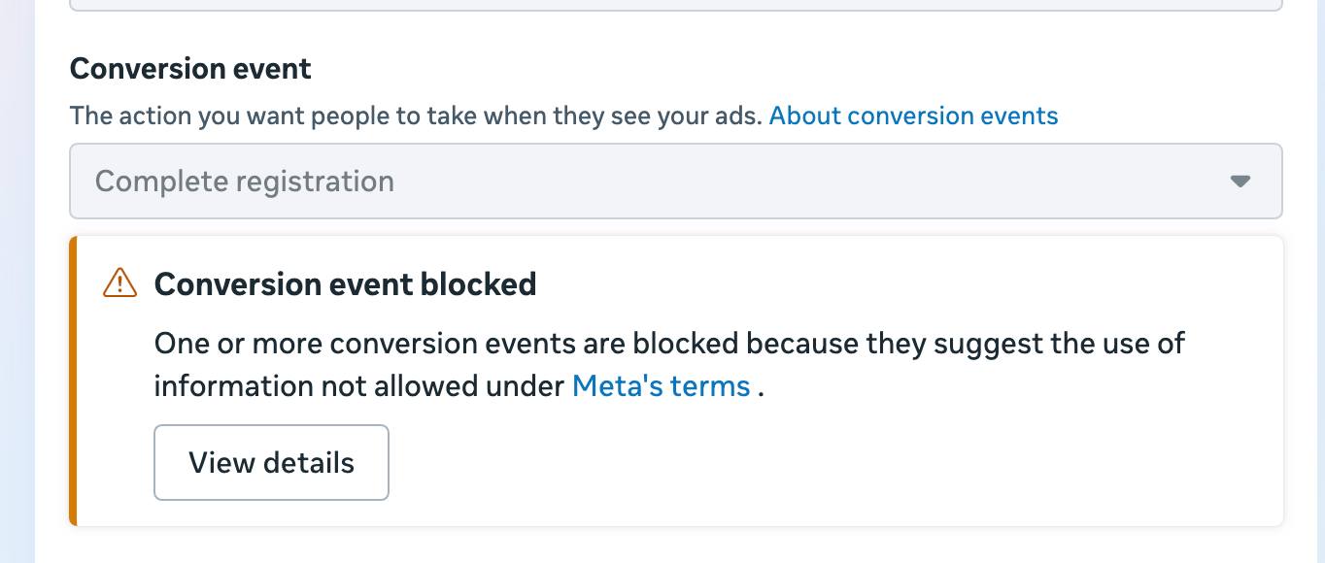Image resolution: width=1325 pixels, height=563 pixels.
Task: Click the dropdown caret arrow
Action: coord(1240,182)
